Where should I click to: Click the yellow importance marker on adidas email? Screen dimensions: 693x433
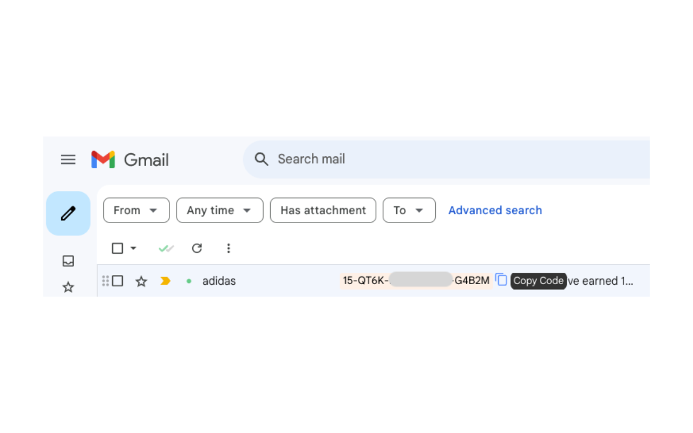pos(166,281)
